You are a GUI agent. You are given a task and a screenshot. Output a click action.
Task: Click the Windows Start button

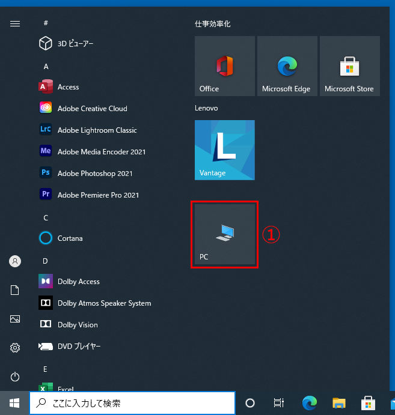pyautogui.click(x=14, y=403)
